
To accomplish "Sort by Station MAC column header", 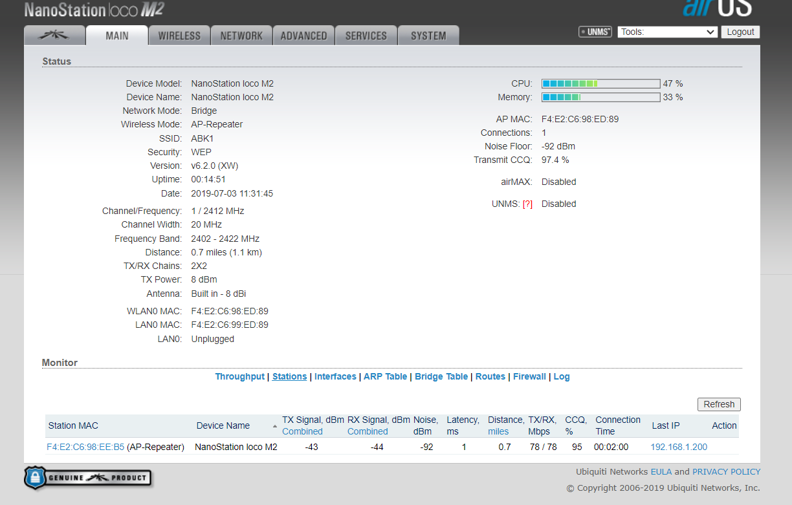I will click(73, 425).
